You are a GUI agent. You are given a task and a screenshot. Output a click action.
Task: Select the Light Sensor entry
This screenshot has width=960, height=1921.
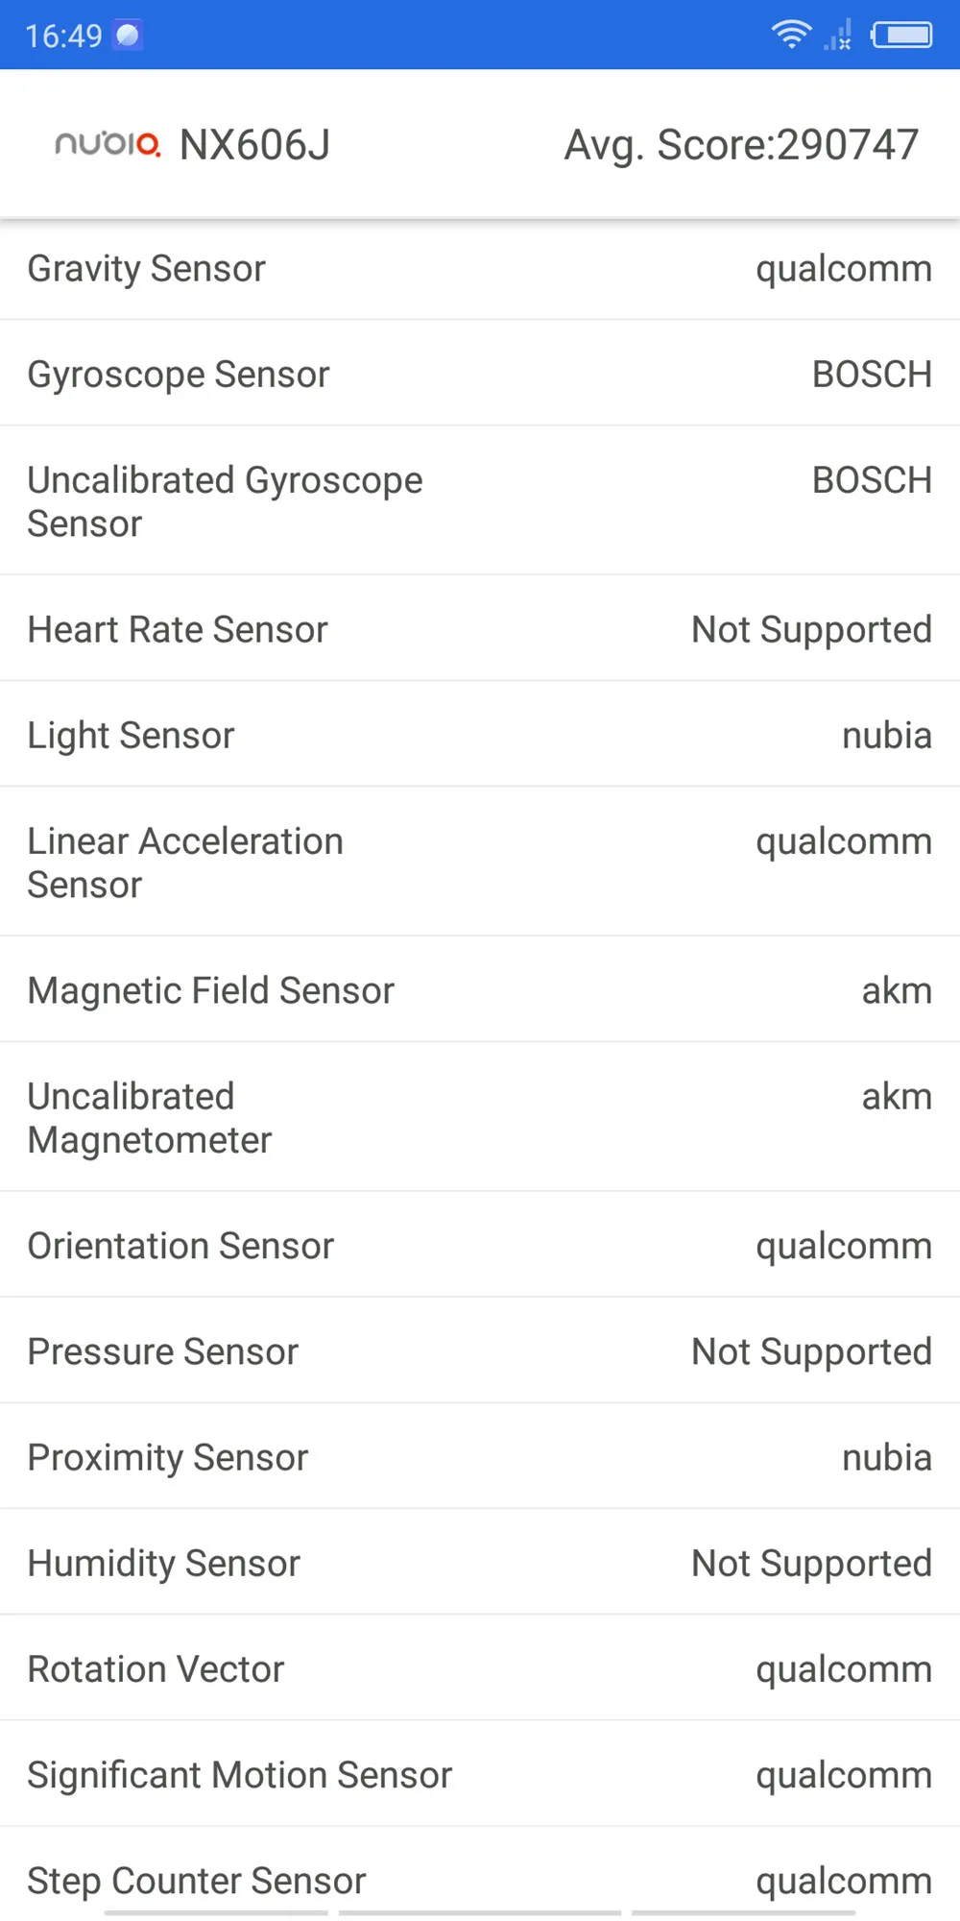(480, 735)
